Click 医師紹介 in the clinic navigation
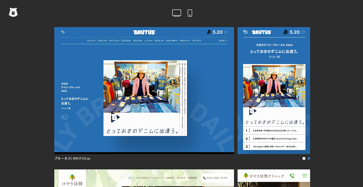 point(181,178)
